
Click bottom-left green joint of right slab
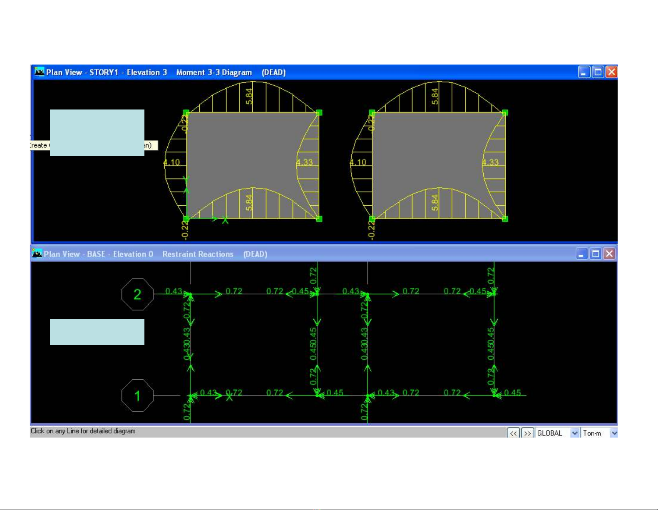tap(372, 219)
